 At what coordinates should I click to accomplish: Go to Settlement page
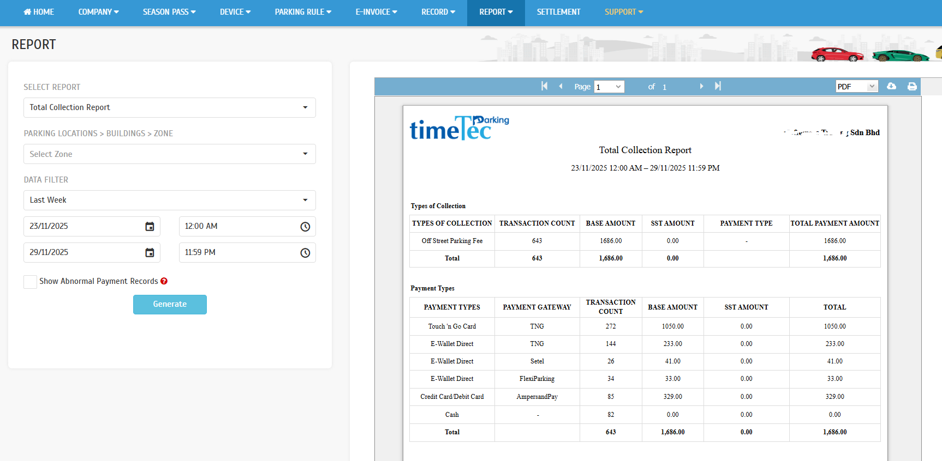tap(558, 12)
